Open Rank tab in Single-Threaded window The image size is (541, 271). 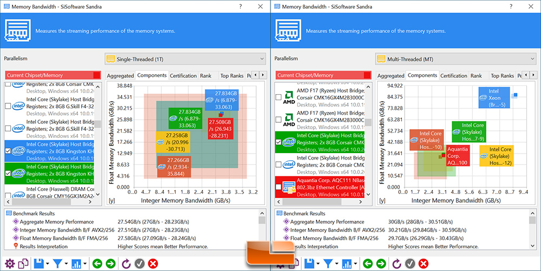click(x=206, y=76)
